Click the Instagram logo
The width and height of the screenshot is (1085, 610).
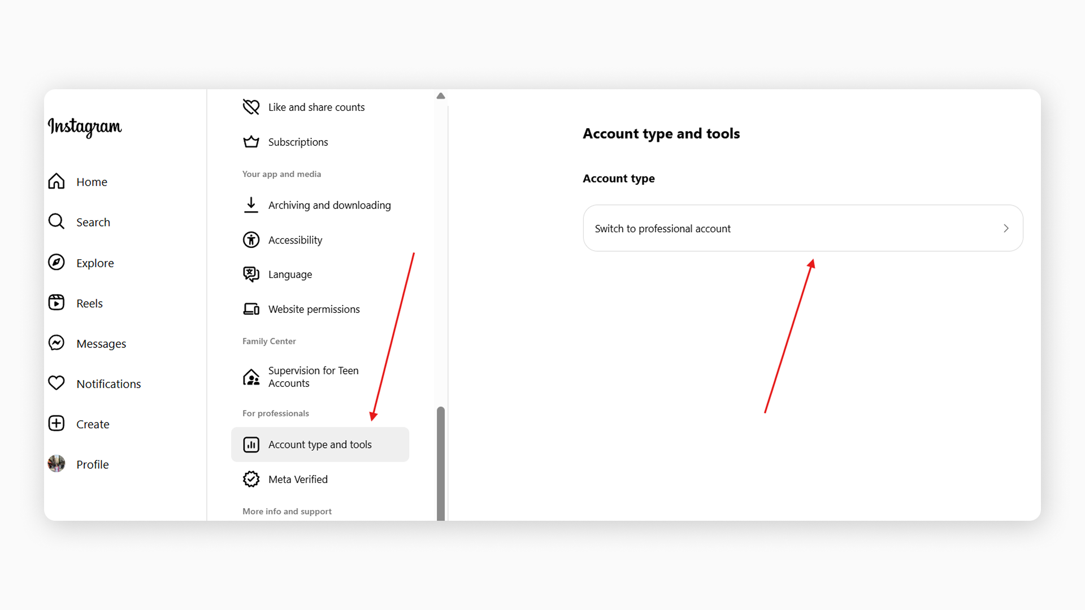[x=85, y=127]
